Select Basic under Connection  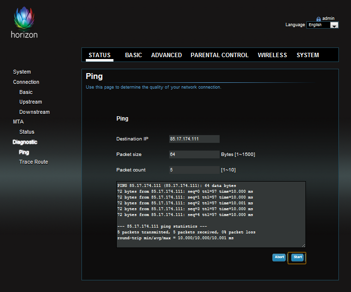[x=26, y=92]
